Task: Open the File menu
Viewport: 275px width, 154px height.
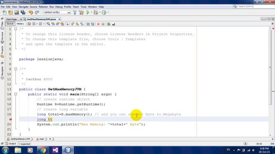Action: [3, 7]
